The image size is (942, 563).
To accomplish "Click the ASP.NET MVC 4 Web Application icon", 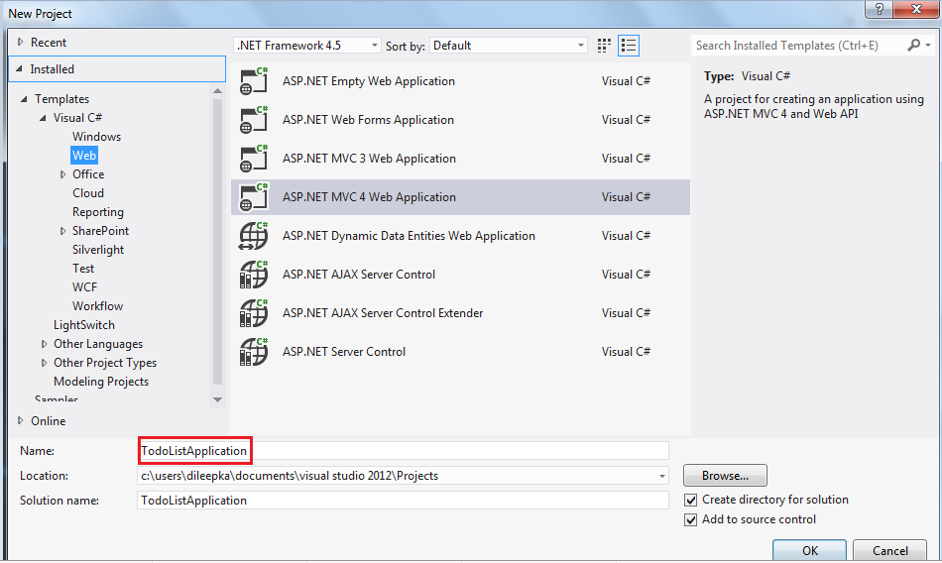I will [x=254, y=197].
